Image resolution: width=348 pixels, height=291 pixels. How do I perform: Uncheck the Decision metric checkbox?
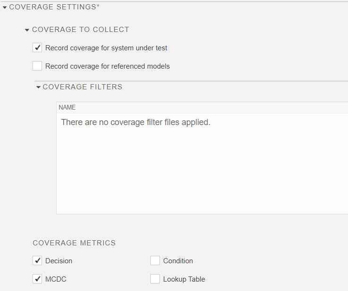[x=37, y=260]
